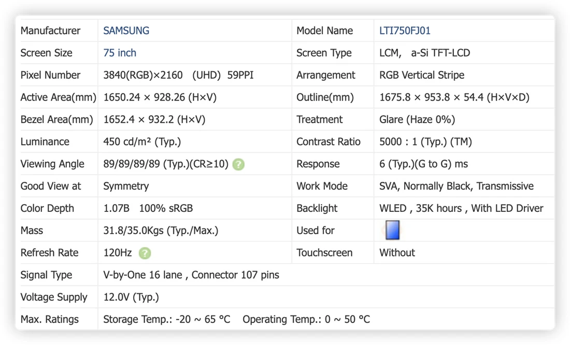Click the Treatment Glare (Haze 0%) value
Image resolution: width=570 pixels, height=345 pixels.
[417, 119]
